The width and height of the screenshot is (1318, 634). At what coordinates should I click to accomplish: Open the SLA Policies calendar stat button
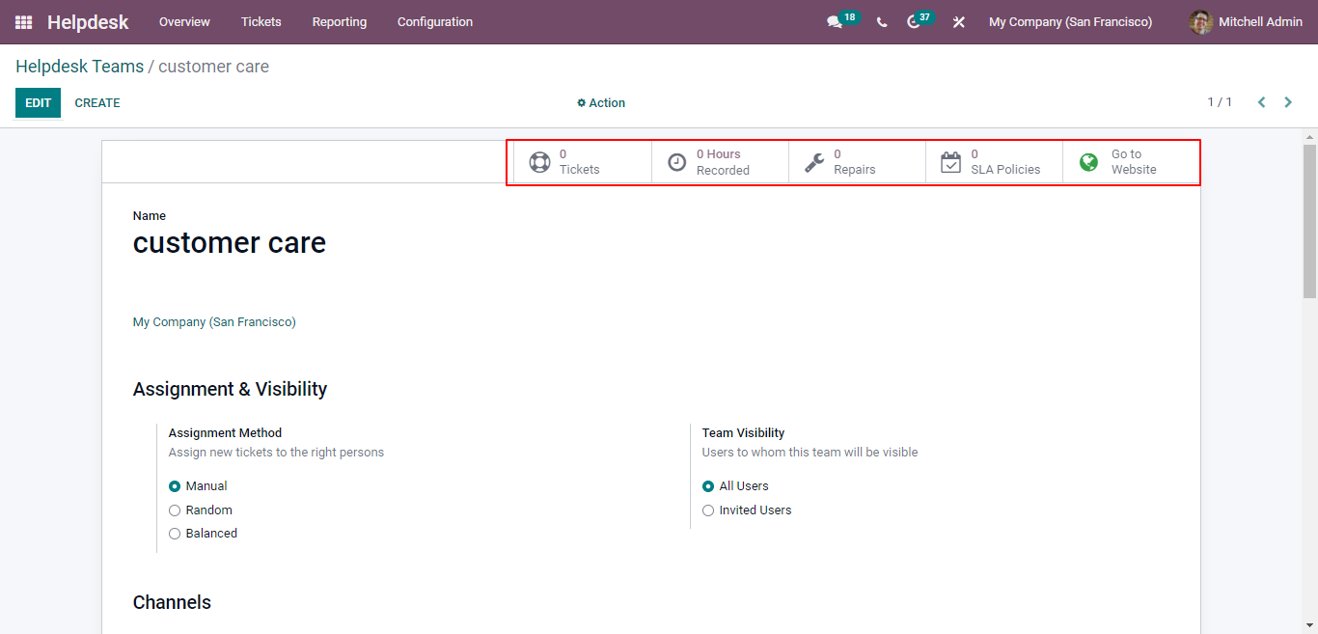coord(994,162)
